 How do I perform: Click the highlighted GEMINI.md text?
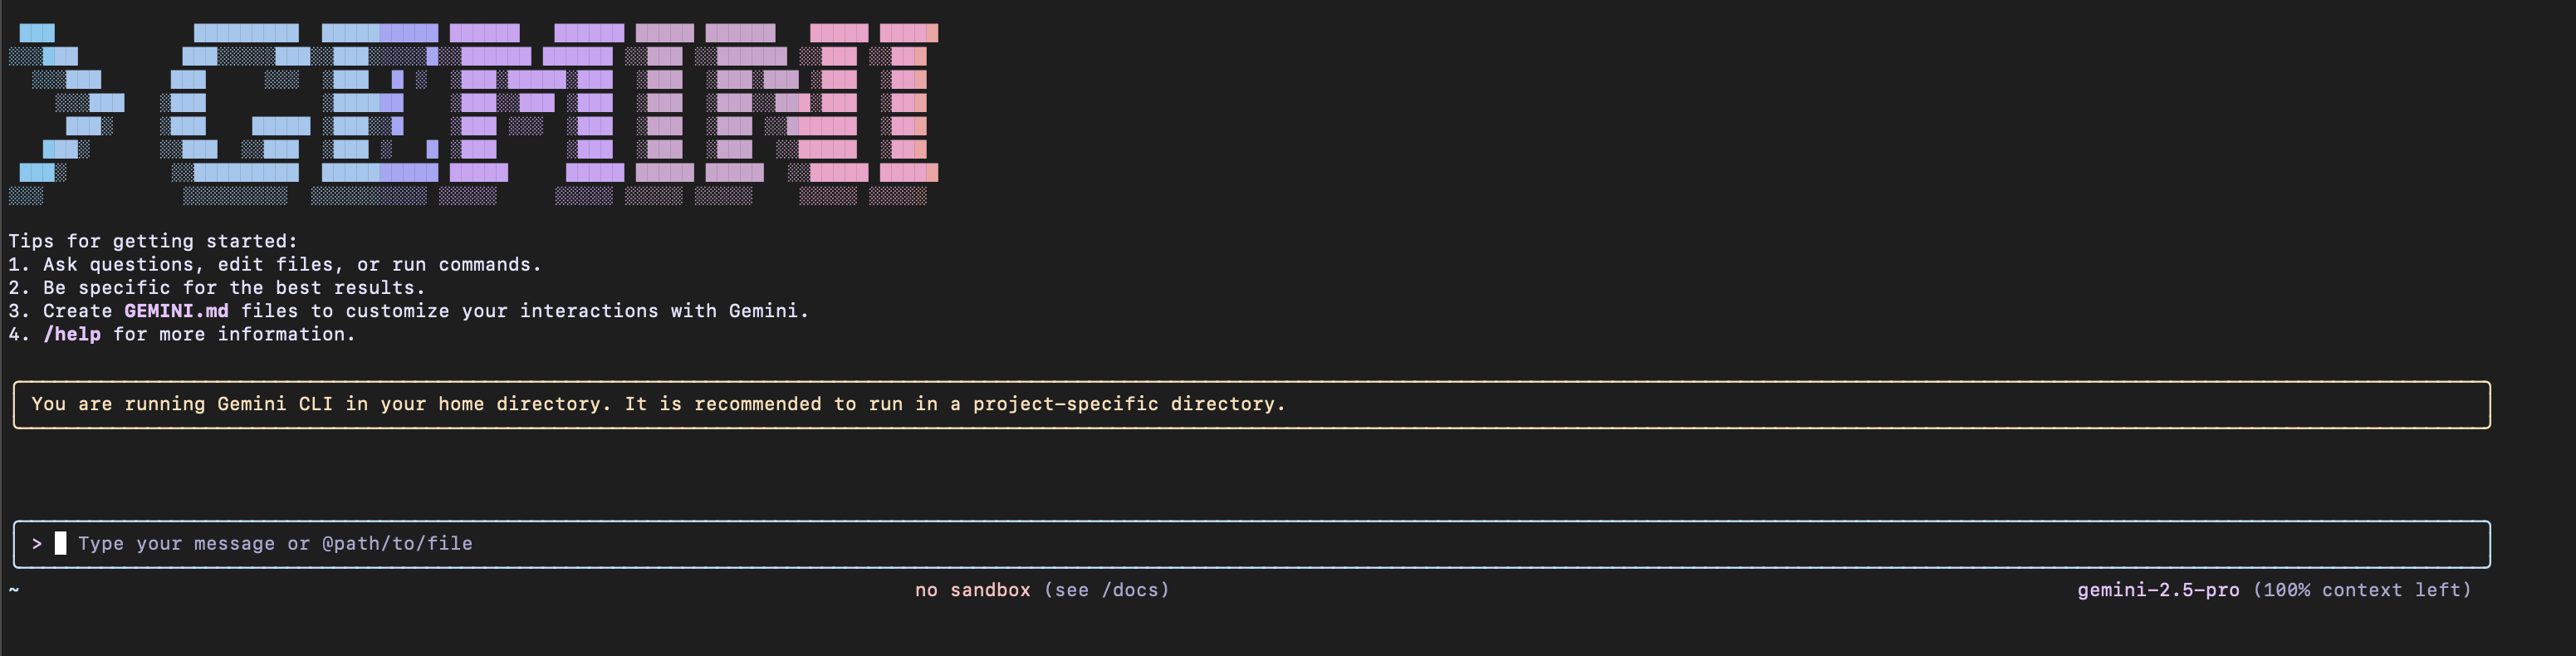pyautogui.click(x=176, y=311)
